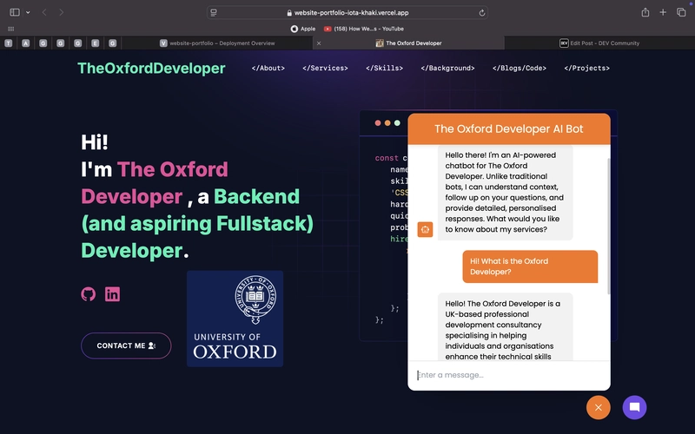Click the chatbot robot avatar icon
The width and height of the screenshot is (695, 434).
pos(425,229)
